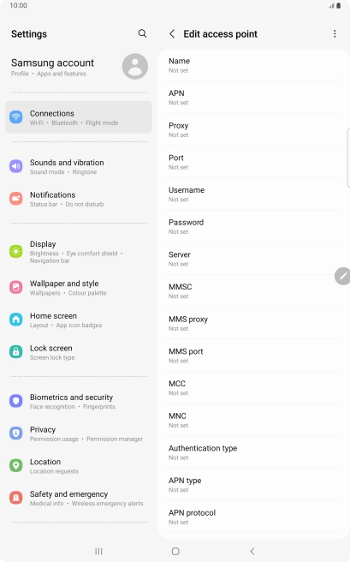This screenshot has width=350, height=562.
Task: Open Sounds and vibration settings
Action: coord(79,167)
